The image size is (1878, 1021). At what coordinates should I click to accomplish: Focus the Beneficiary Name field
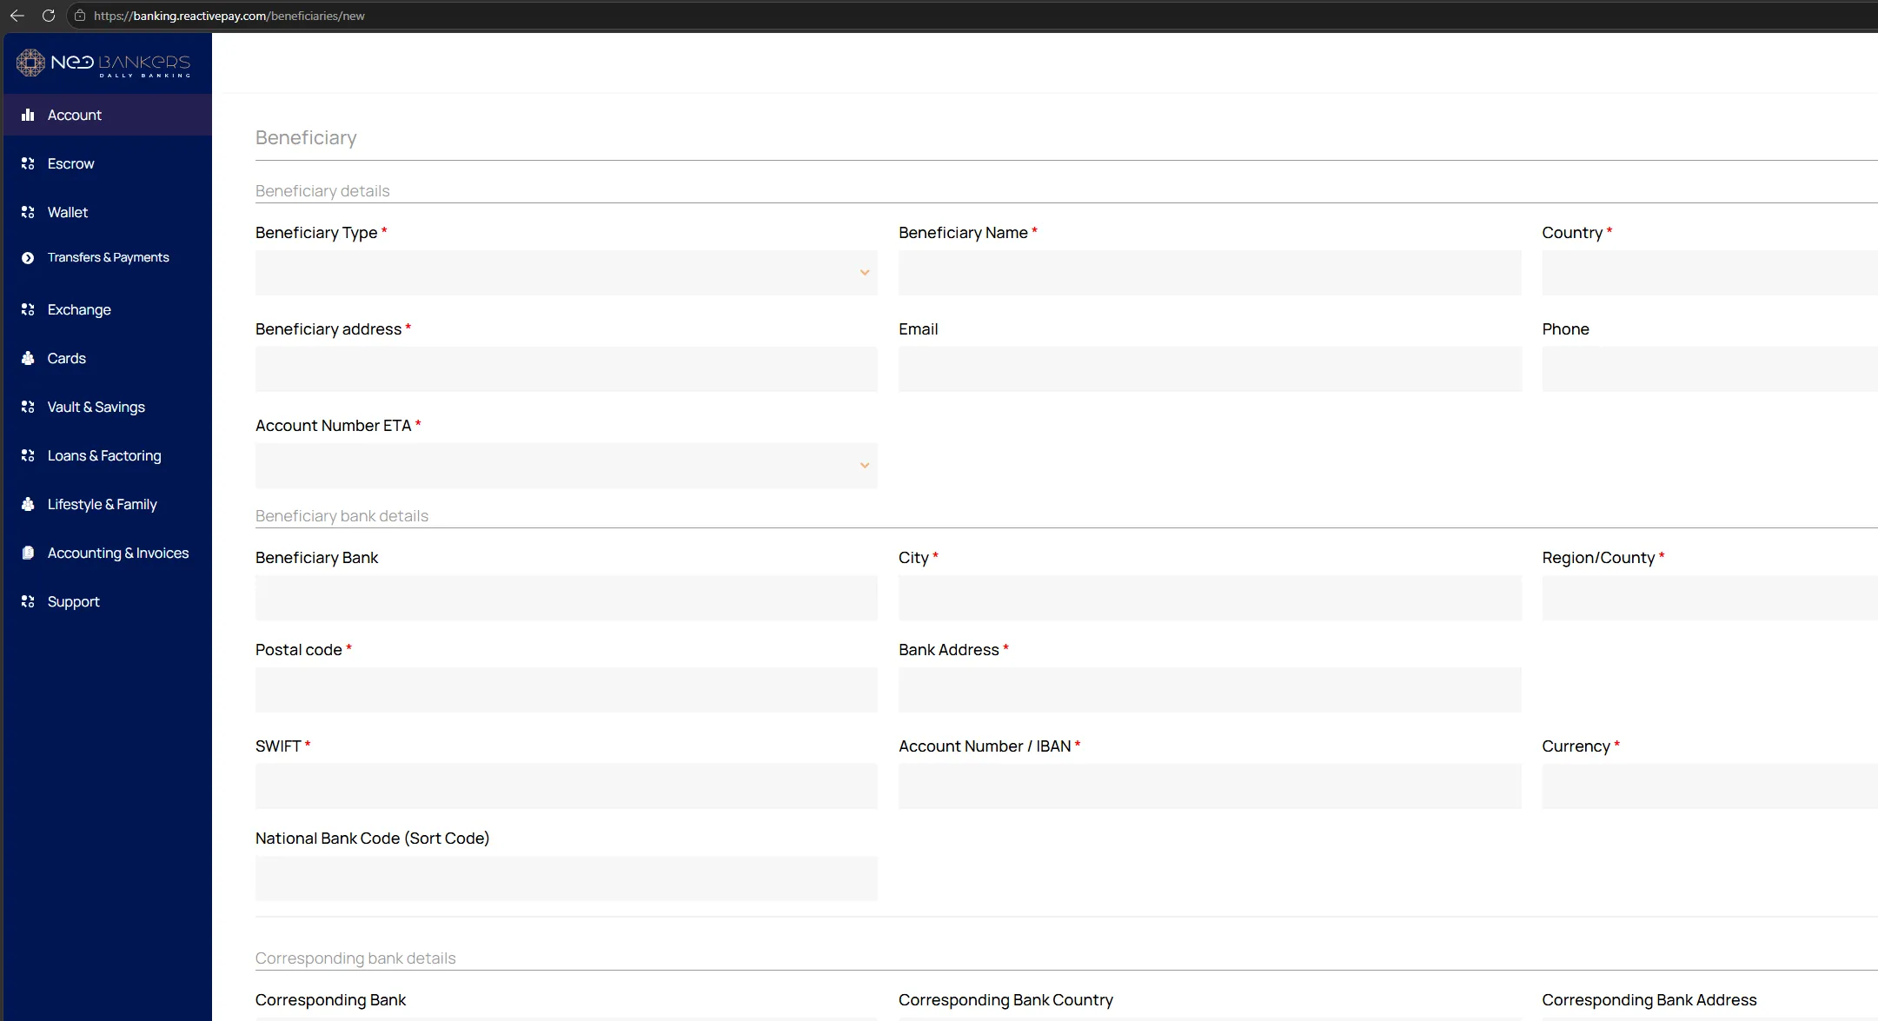1210,273
